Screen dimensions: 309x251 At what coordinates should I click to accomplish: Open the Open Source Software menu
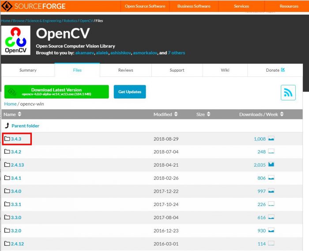click(145, 6)
